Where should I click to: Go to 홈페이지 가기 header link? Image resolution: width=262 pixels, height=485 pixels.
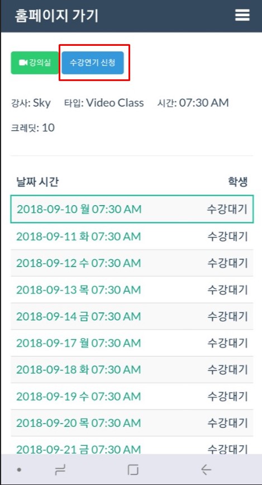point(56,16)
